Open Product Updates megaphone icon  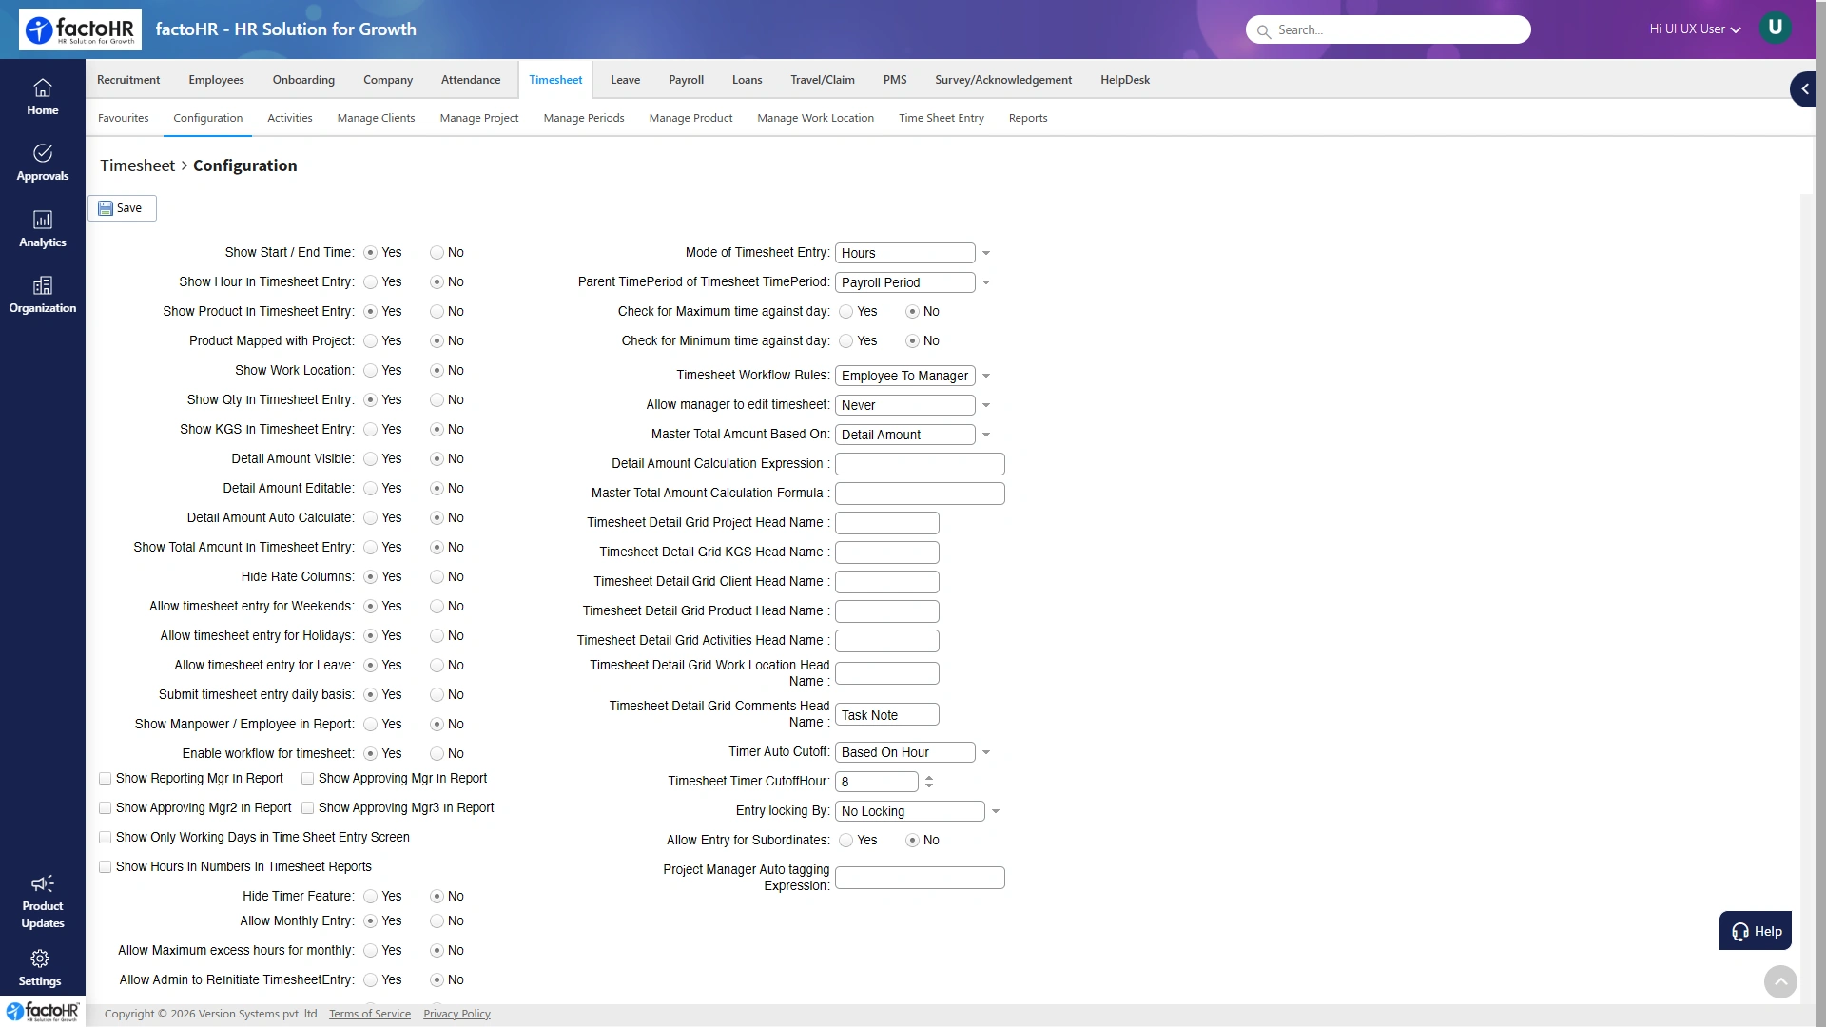coord(43,883)
